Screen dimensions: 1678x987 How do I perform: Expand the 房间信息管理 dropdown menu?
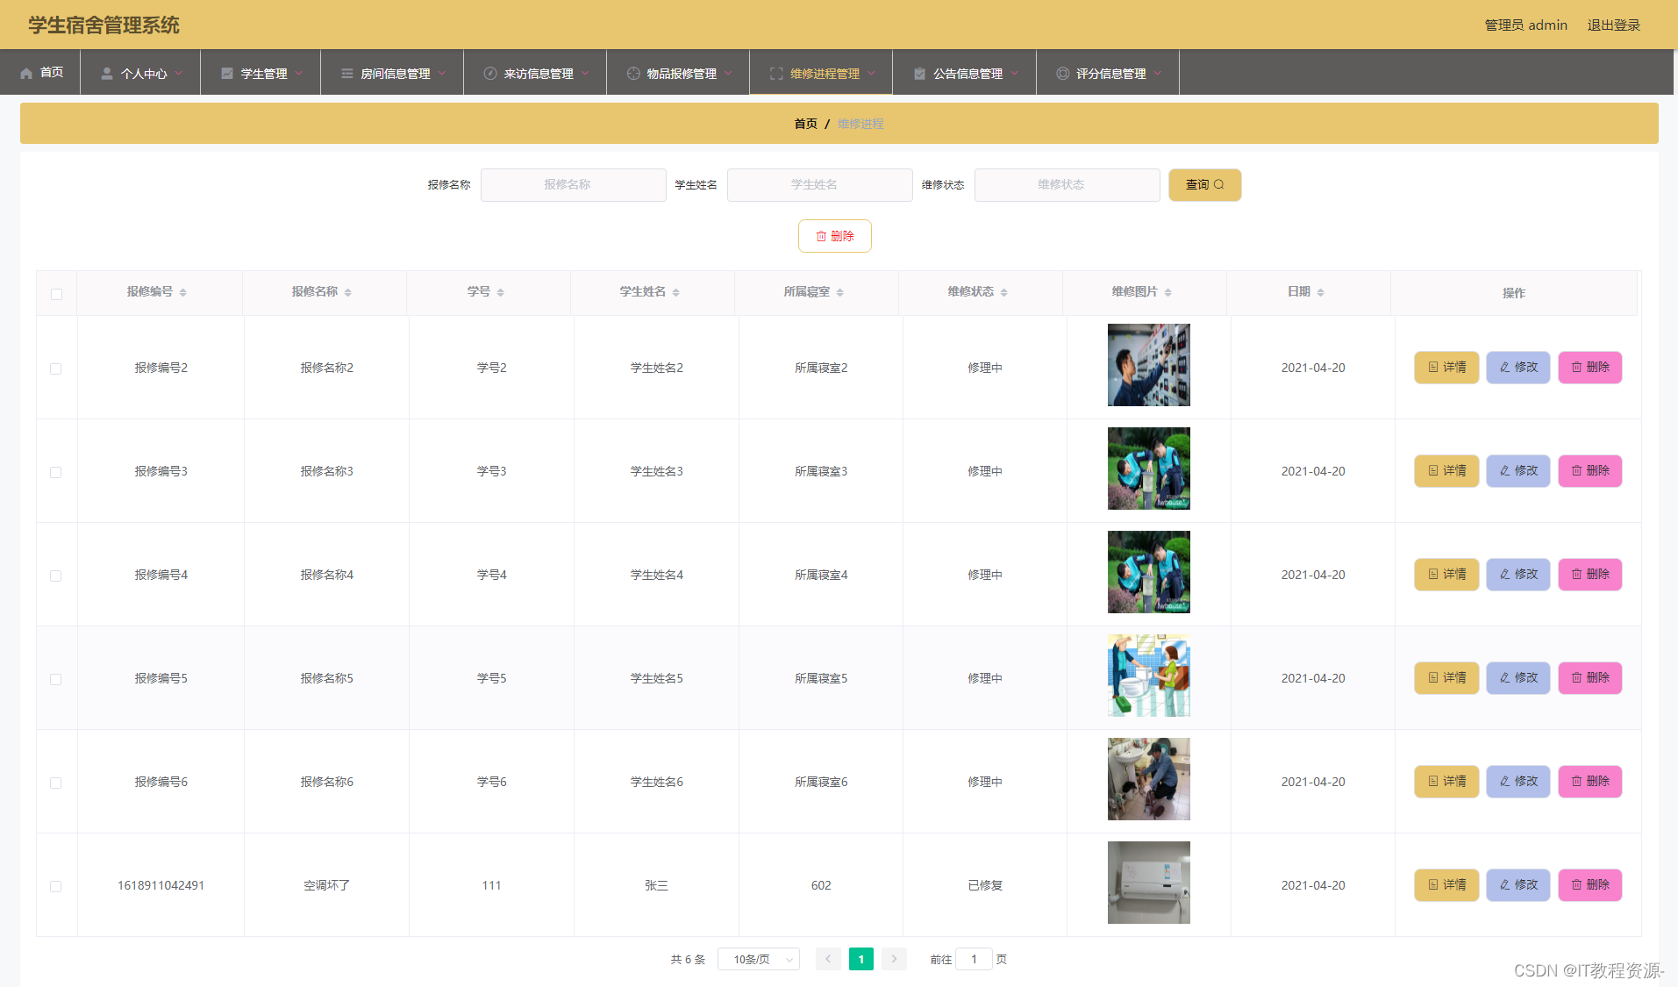pos(393,74)
